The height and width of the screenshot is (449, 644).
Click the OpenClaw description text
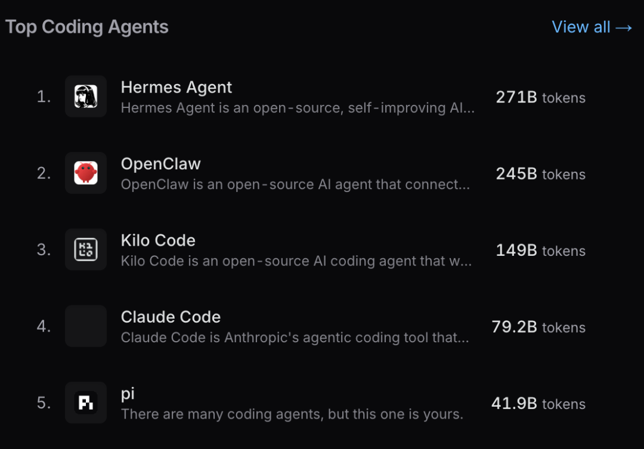(x=295, y=184)
